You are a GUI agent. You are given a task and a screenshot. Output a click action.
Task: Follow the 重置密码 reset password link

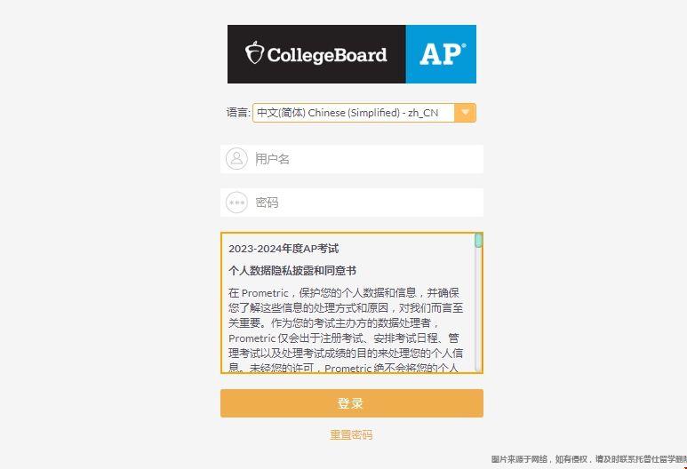click(351, 434)
